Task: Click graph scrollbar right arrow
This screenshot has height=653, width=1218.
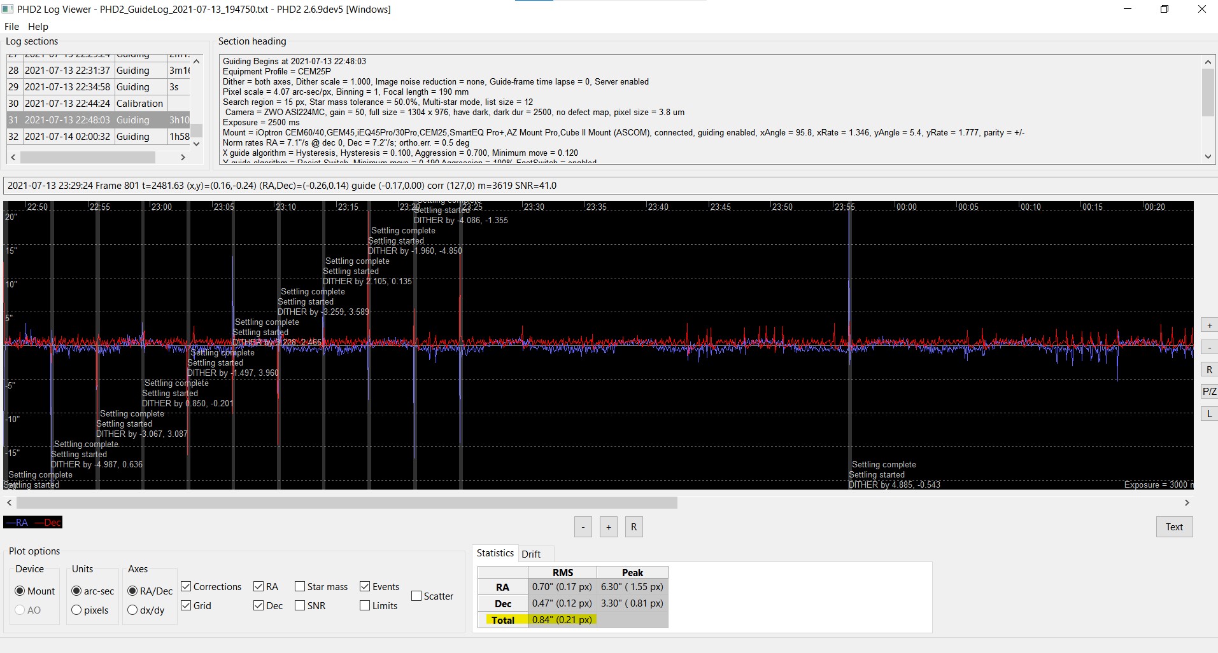Action: (1187, 502)
